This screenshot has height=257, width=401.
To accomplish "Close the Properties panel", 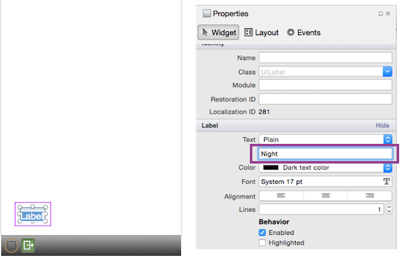I will [388, 14].
